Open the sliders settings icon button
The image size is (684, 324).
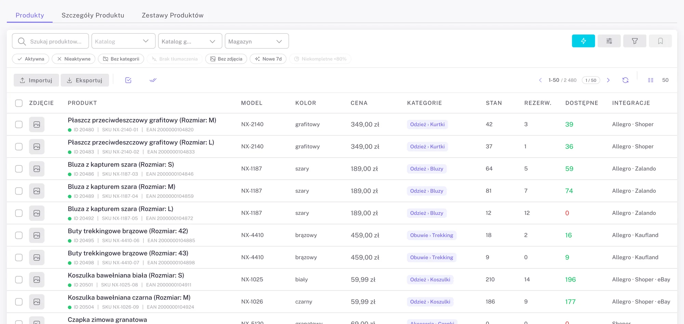click(609, 41)
